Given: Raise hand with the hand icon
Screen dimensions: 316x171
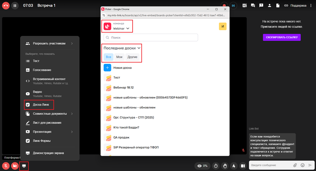Looking at the screenshot, I should [x=225, y=166].
